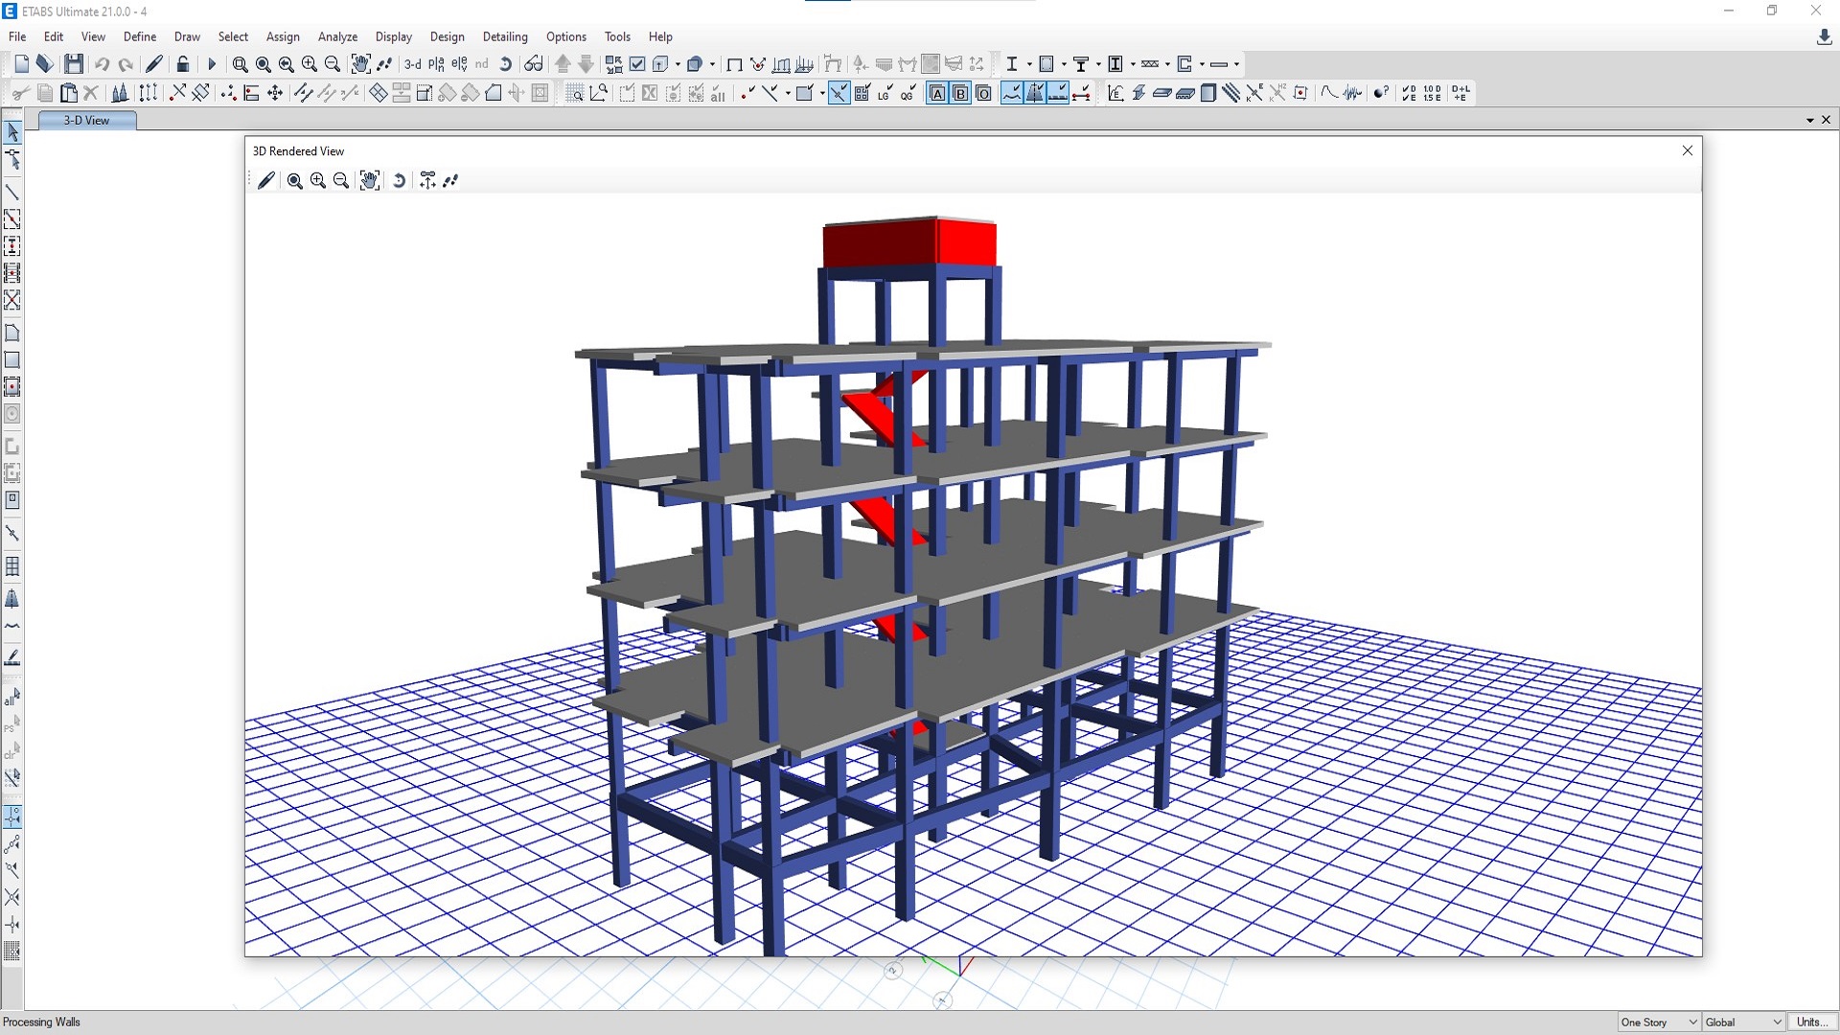This screenshot has height=1035, width=1840.
Task: Toggle the design mode B button
Action: pyautogui.click(x=960, y=93)
